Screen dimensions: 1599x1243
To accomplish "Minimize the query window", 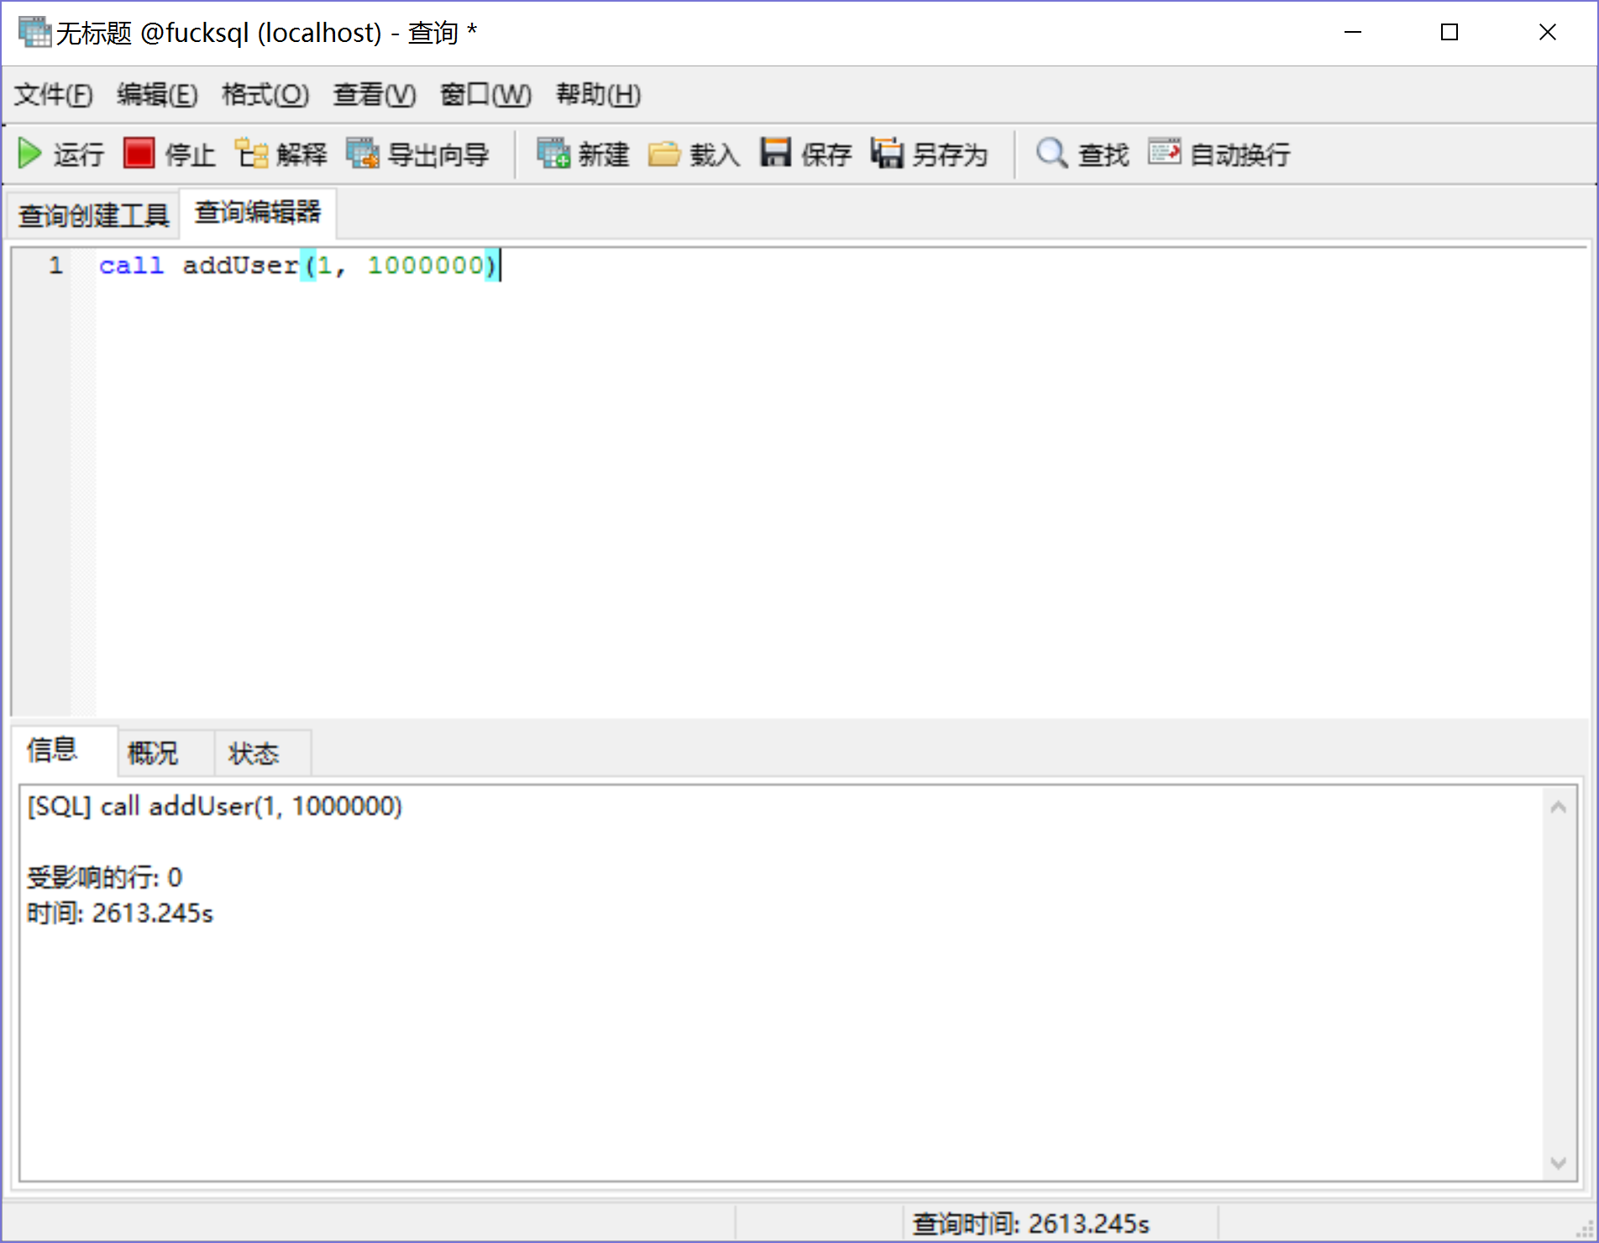I will 1353,33.
